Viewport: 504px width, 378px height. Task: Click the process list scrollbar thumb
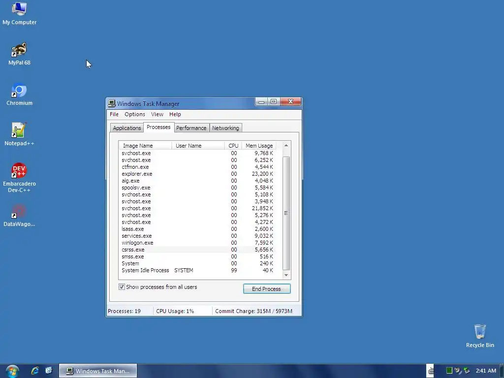[x=286, y=213]
